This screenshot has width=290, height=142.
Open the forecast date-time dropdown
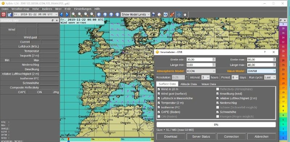pos(36,14)
